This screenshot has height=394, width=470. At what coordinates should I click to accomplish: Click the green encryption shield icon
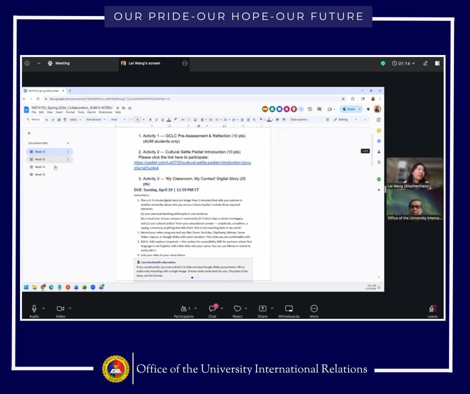point(383,63)
